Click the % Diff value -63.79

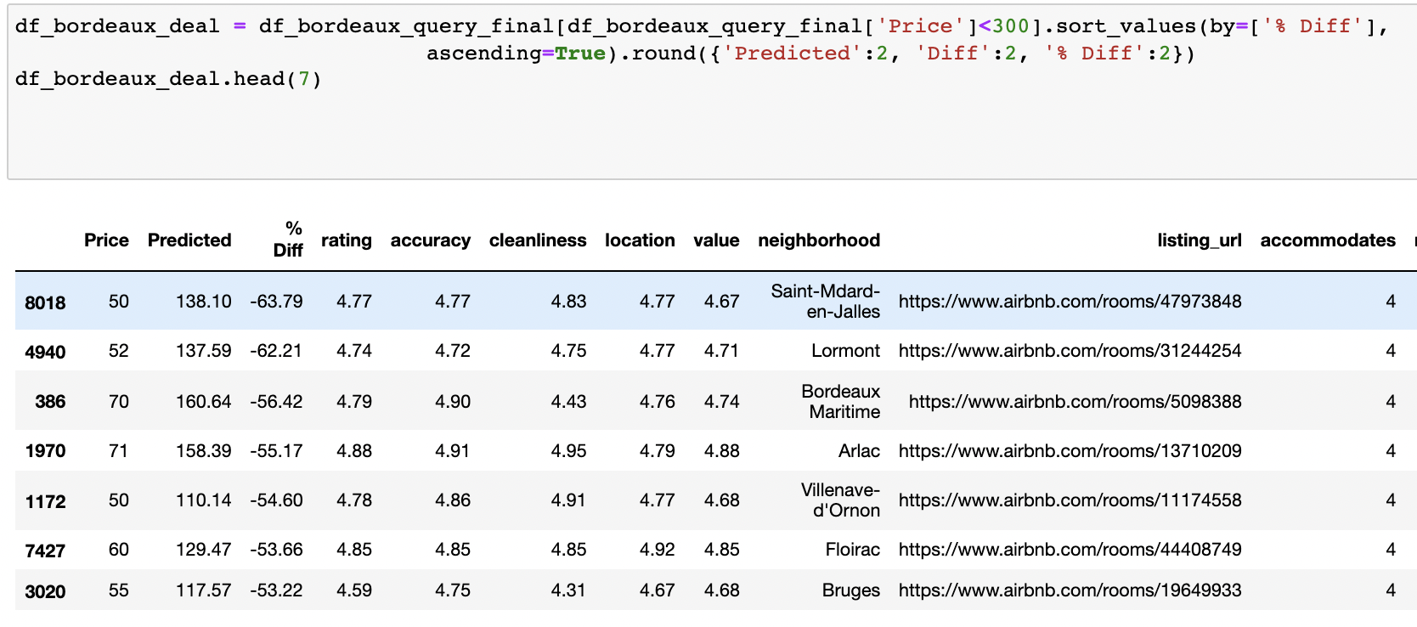tap(276, 302)
